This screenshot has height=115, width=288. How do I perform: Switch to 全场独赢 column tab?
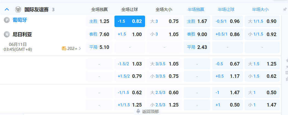tap(99, 10)
